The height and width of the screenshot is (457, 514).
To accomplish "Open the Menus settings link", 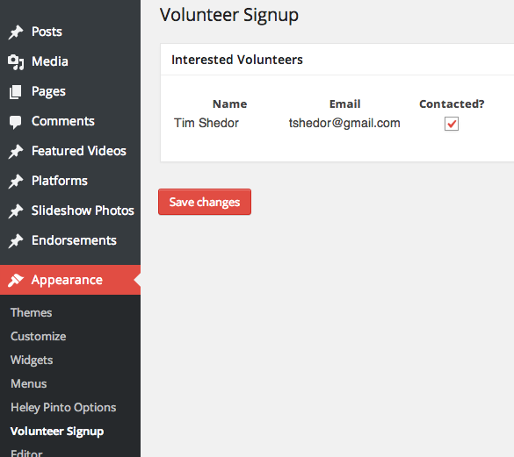I will click(28, 383).
